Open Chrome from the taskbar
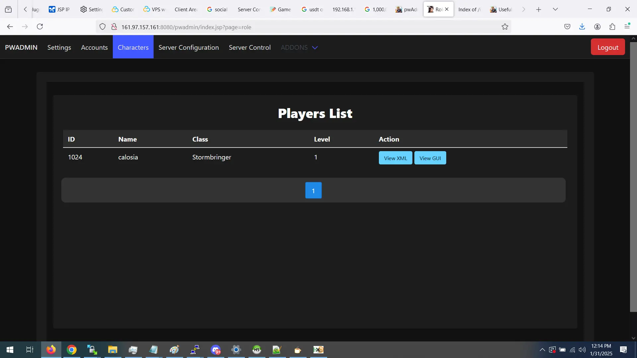This screenshot has height=358, width=637. coord(72,350)
